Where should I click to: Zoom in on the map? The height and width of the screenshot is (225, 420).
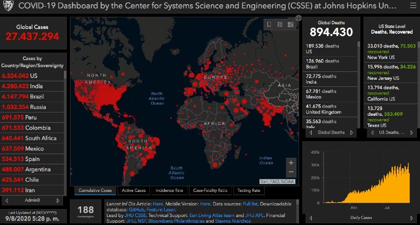pos(291,163)
